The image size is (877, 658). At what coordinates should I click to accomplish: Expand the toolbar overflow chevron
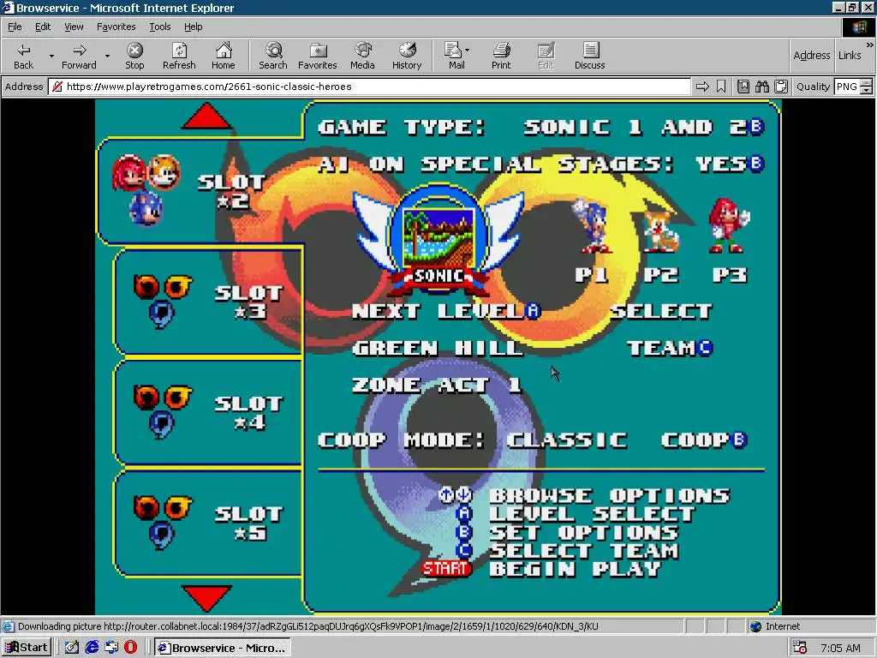(870, 45)
